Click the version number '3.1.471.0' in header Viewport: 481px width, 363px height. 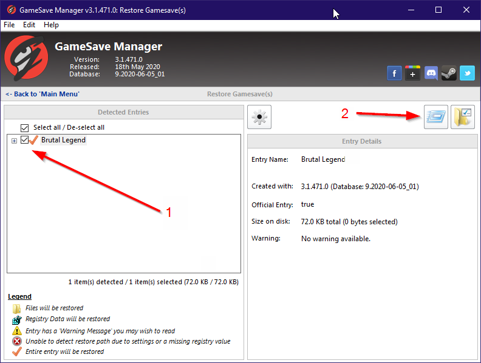coord(129,59)
